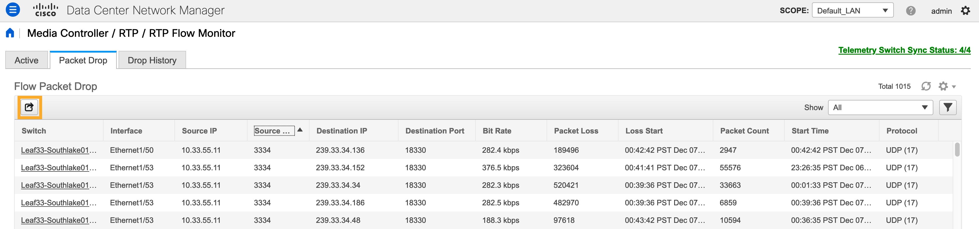This screenshot has height=229, width=979.
Task: Switch to the Active tab
Action: [x=27, y=60]
